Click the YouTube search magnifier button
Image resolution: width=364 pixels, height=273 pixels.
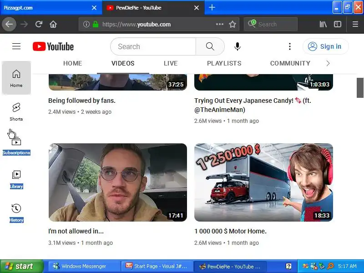coord(210,46)
